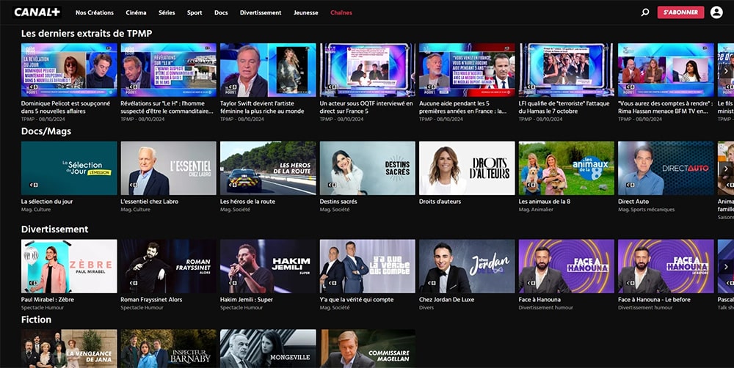This screenshot has height=368, width=734.
Task: Open the Jeunesse menu item
Action: [305, 12]
